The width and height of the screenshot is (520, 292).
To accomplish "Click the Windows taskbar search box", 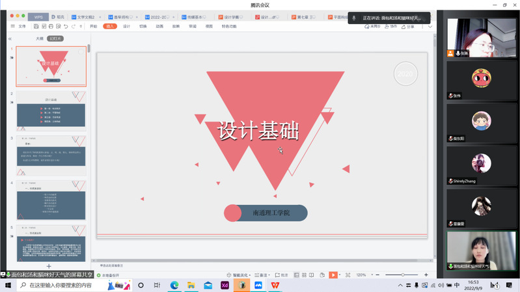I will tap(74, 285).
